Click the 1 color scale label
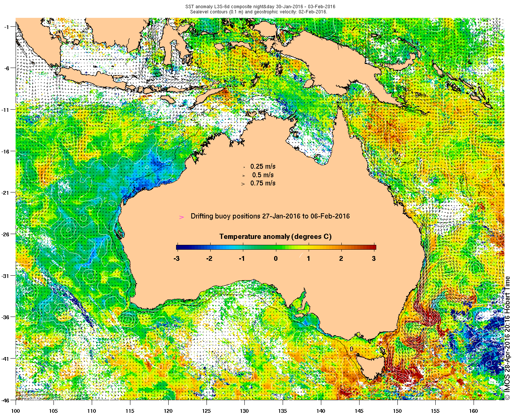This screenshot has width=520, height=418. 308,259
